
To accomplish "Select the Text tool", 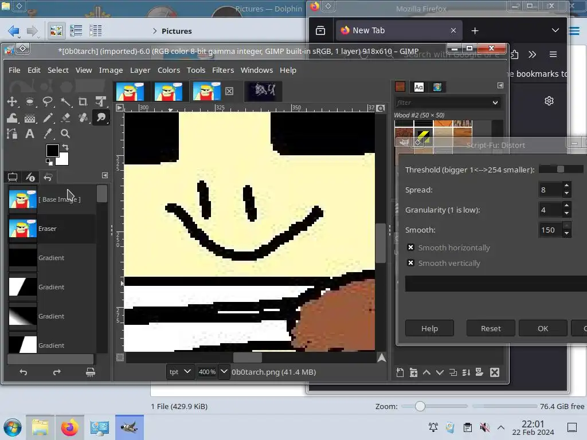I will (x=30, y=133).
